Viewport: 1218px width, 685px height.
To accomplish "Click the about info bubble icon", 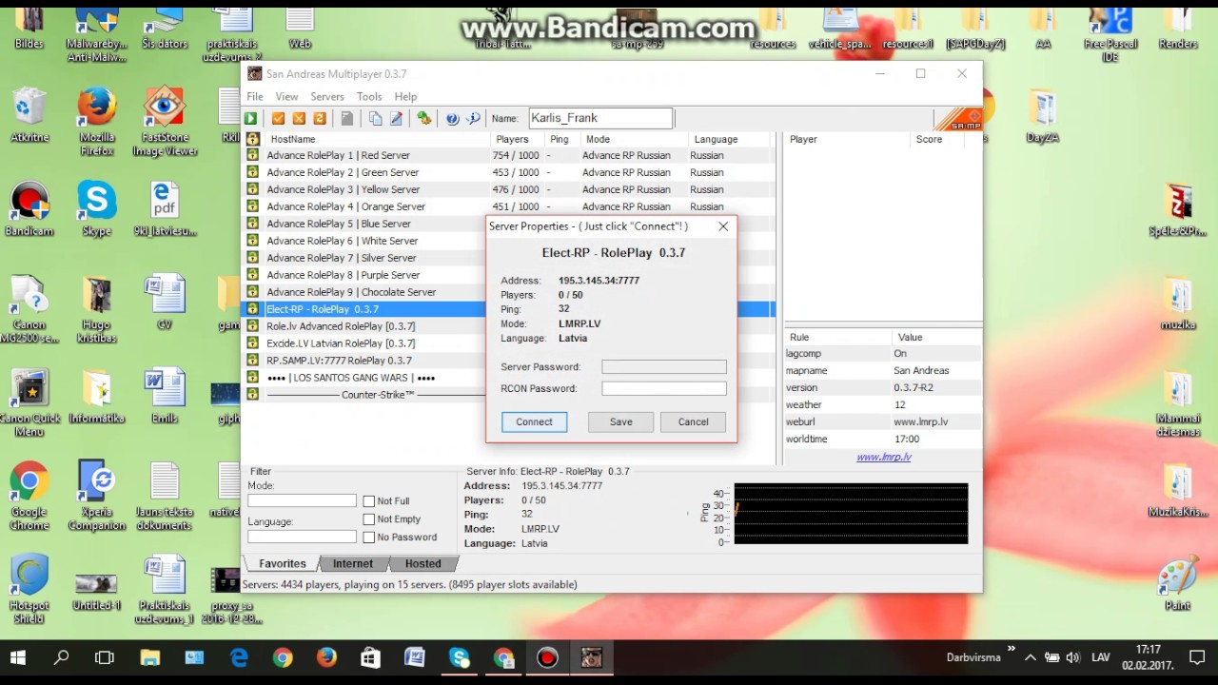I will (x=473, y=118).
